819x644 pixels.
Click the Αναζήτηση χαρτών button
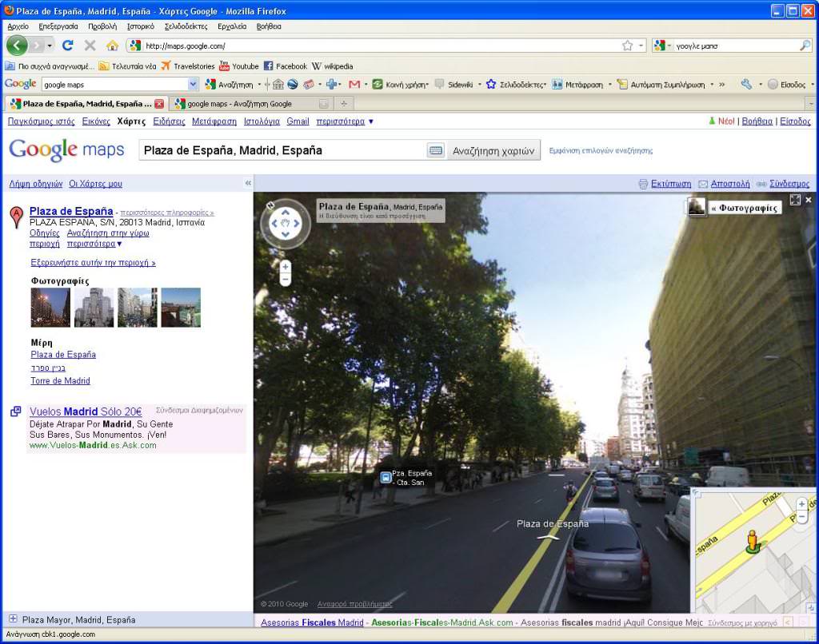[493, 150]
